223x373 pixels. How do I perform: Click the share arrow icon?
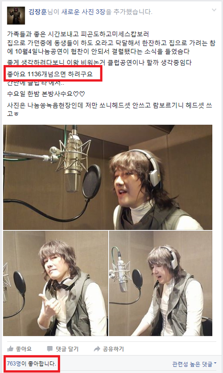click(x=97, y=349)
